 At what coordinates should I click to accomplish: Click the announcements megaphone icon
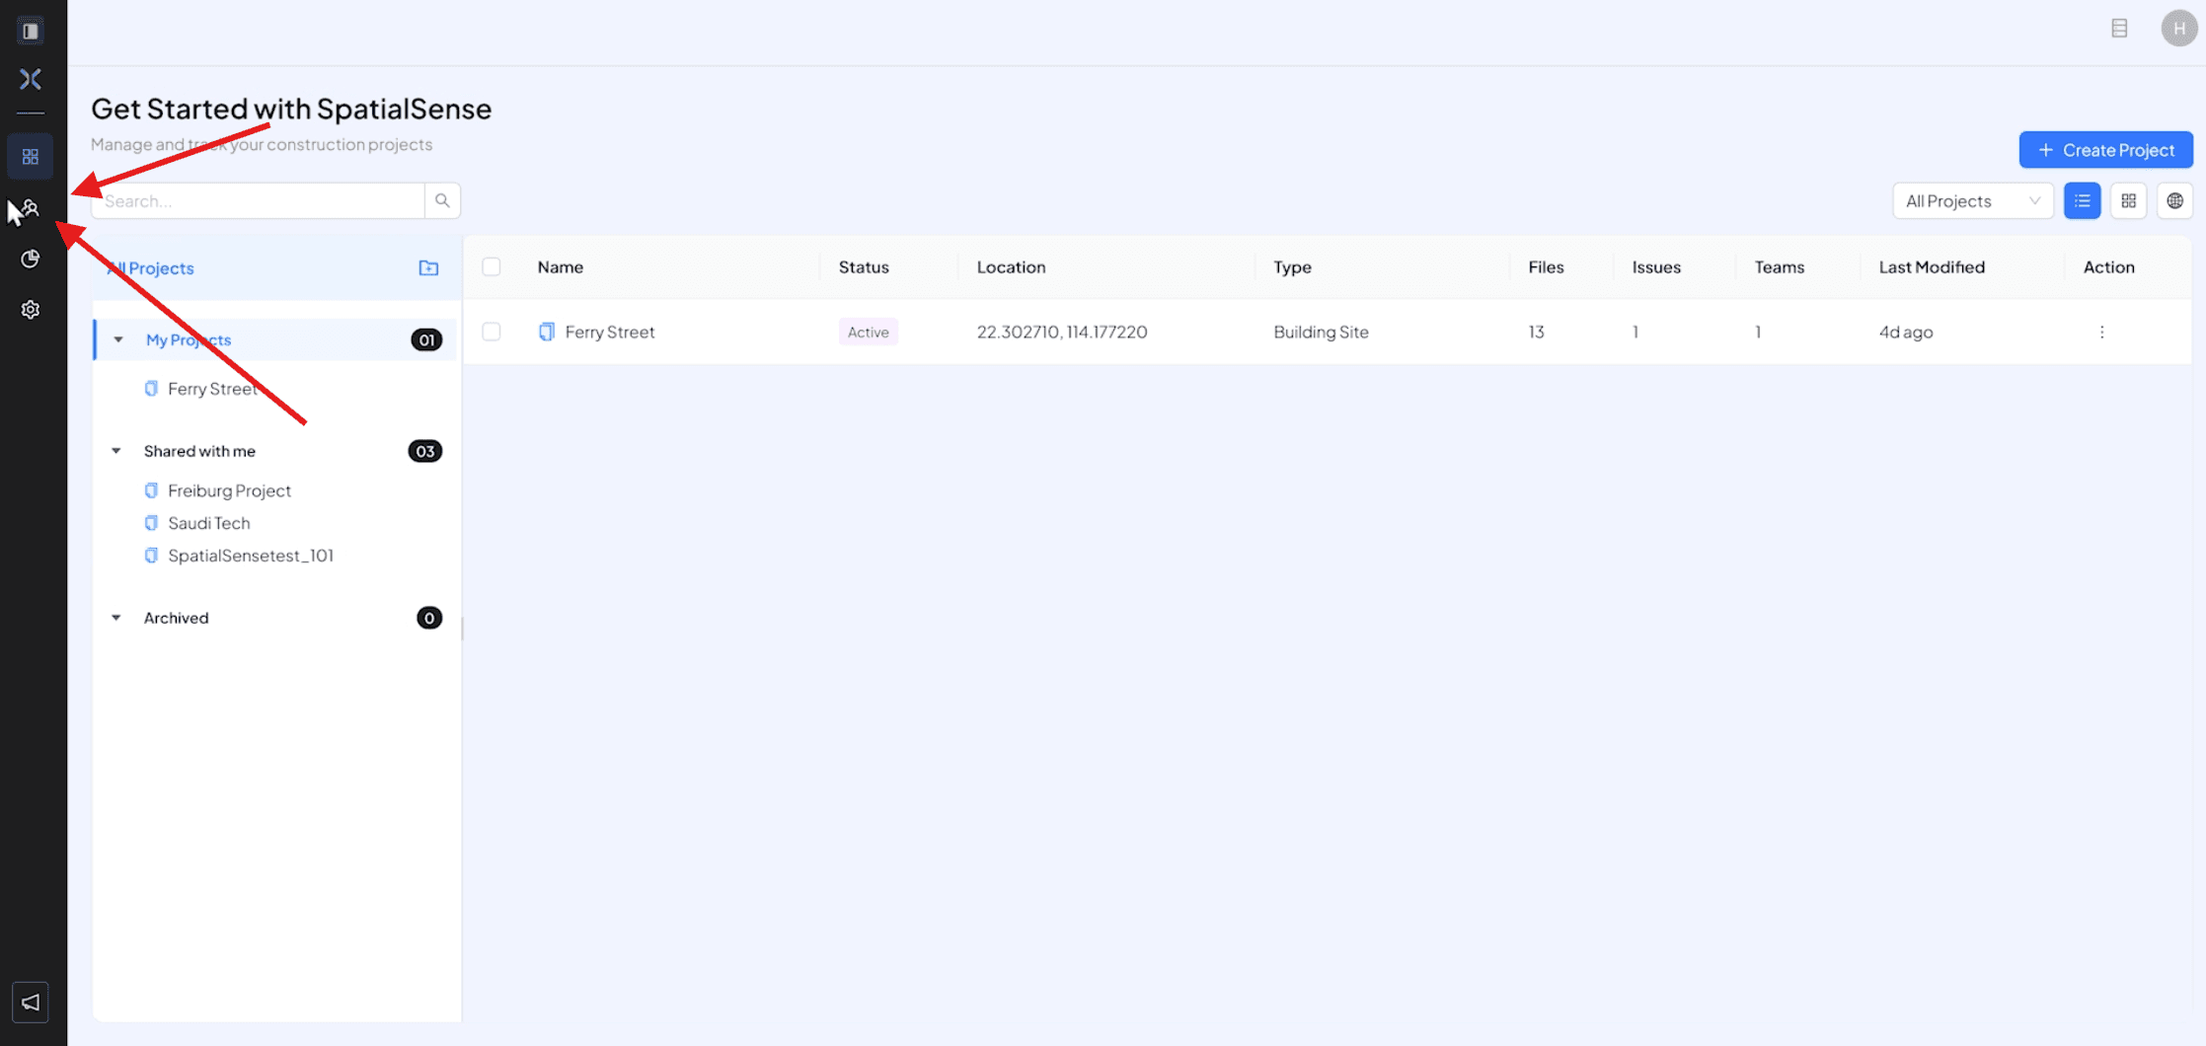pyautogui.click(x=31, y=1003)
